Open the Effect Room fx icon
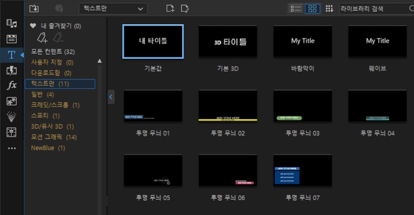Viewport: 414px width, 215px height. click(x=12, y=85)
